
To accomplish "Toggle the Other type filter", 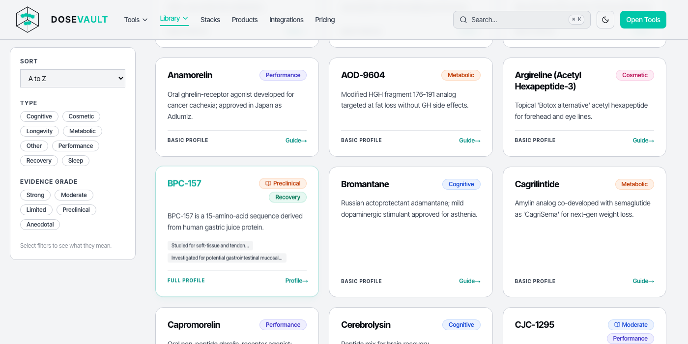I will [34, 146].
